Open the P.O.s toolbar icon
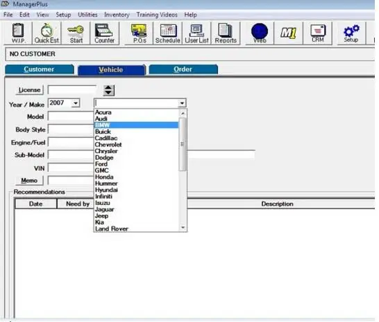 [140, 33]
